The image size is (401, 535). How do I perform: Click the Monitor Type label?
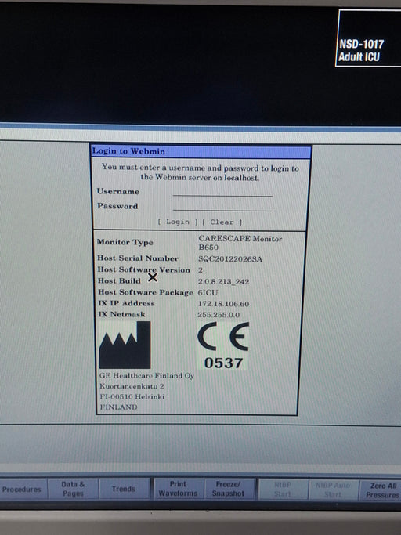tap(125, 242)
